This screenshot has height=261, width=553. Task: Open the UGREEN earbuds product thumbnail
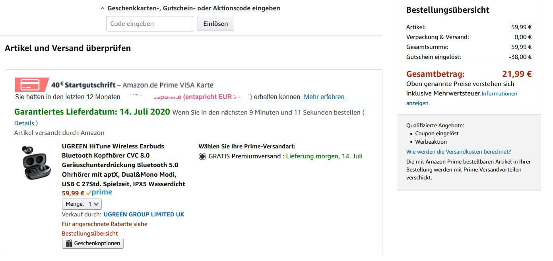click(x=36, y=162)
